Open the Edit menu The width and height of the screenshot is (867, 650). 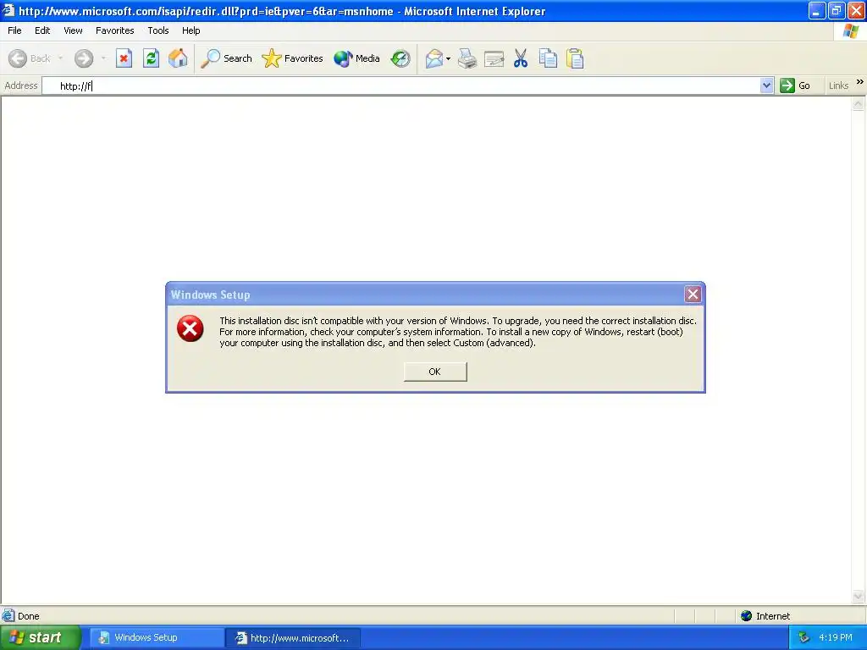tap(42, 30)
